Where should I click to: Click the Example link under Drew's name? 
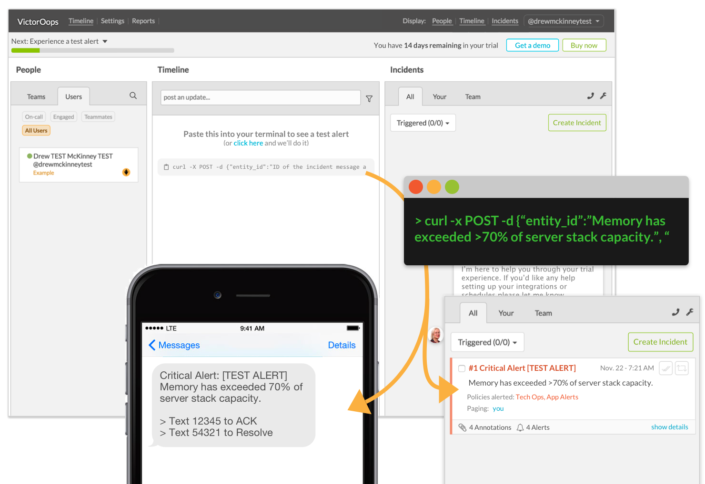click(43, 173)
